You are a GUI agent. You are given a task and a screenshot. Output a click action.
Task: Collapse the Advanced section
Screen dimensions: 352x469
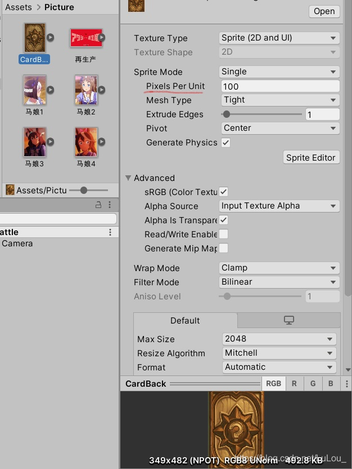128,178
